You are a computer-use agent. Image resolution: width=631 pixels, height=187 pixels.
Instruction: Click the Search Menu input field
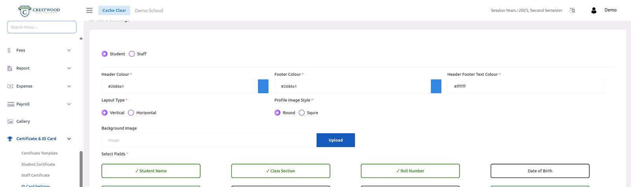click(42, 27)
